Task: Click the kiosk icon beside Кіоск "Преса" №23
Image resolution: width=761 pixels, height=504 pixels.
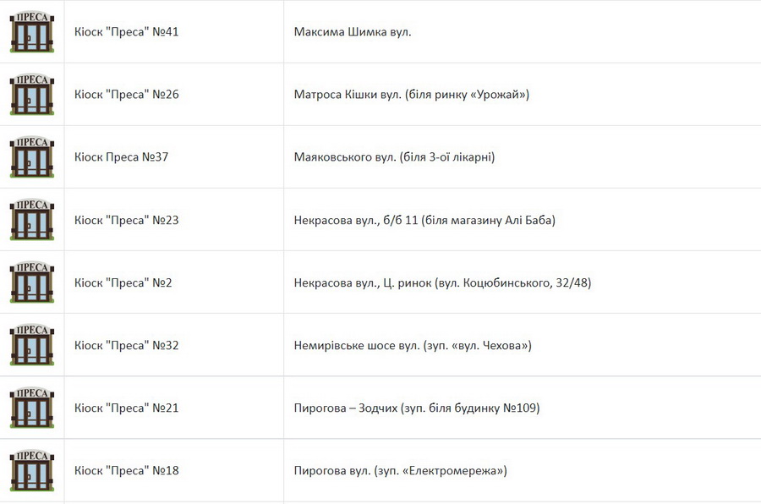Action: [32, 220]
